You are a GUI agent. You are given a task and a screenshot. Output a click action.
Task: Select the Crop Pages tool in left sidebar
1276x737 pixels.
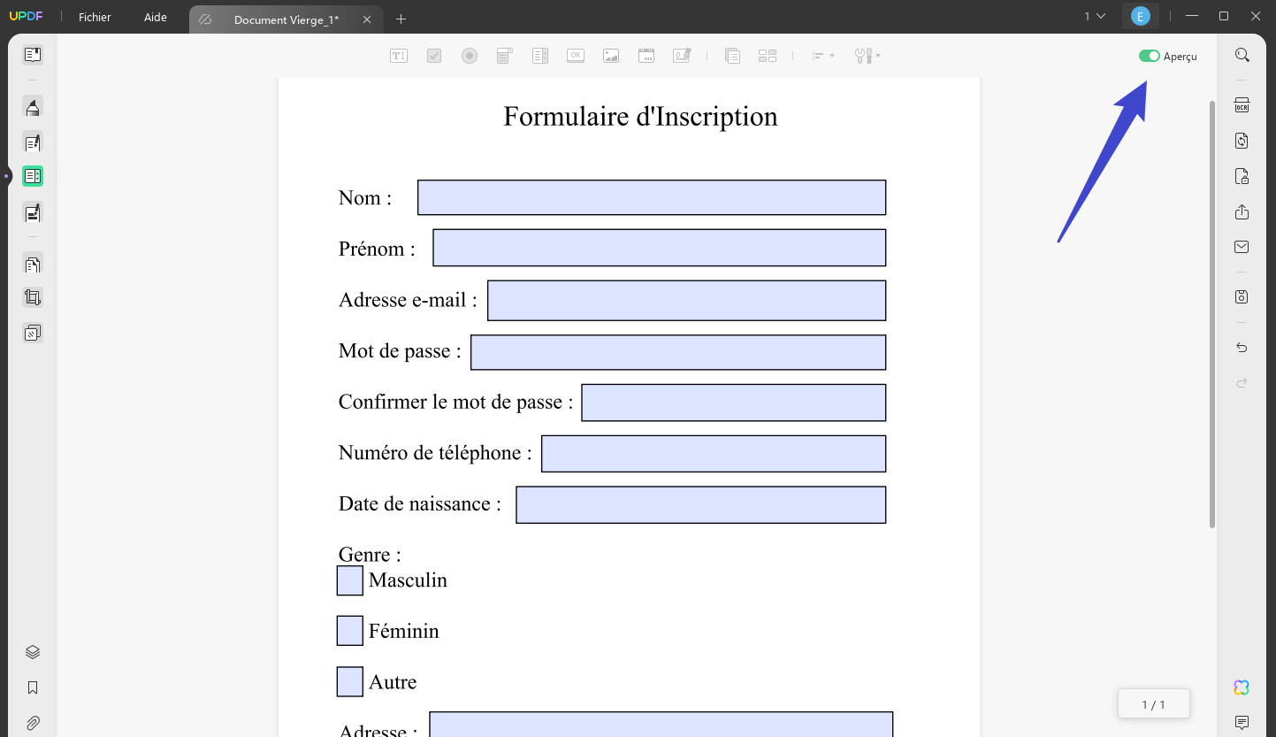click(33, 297)
